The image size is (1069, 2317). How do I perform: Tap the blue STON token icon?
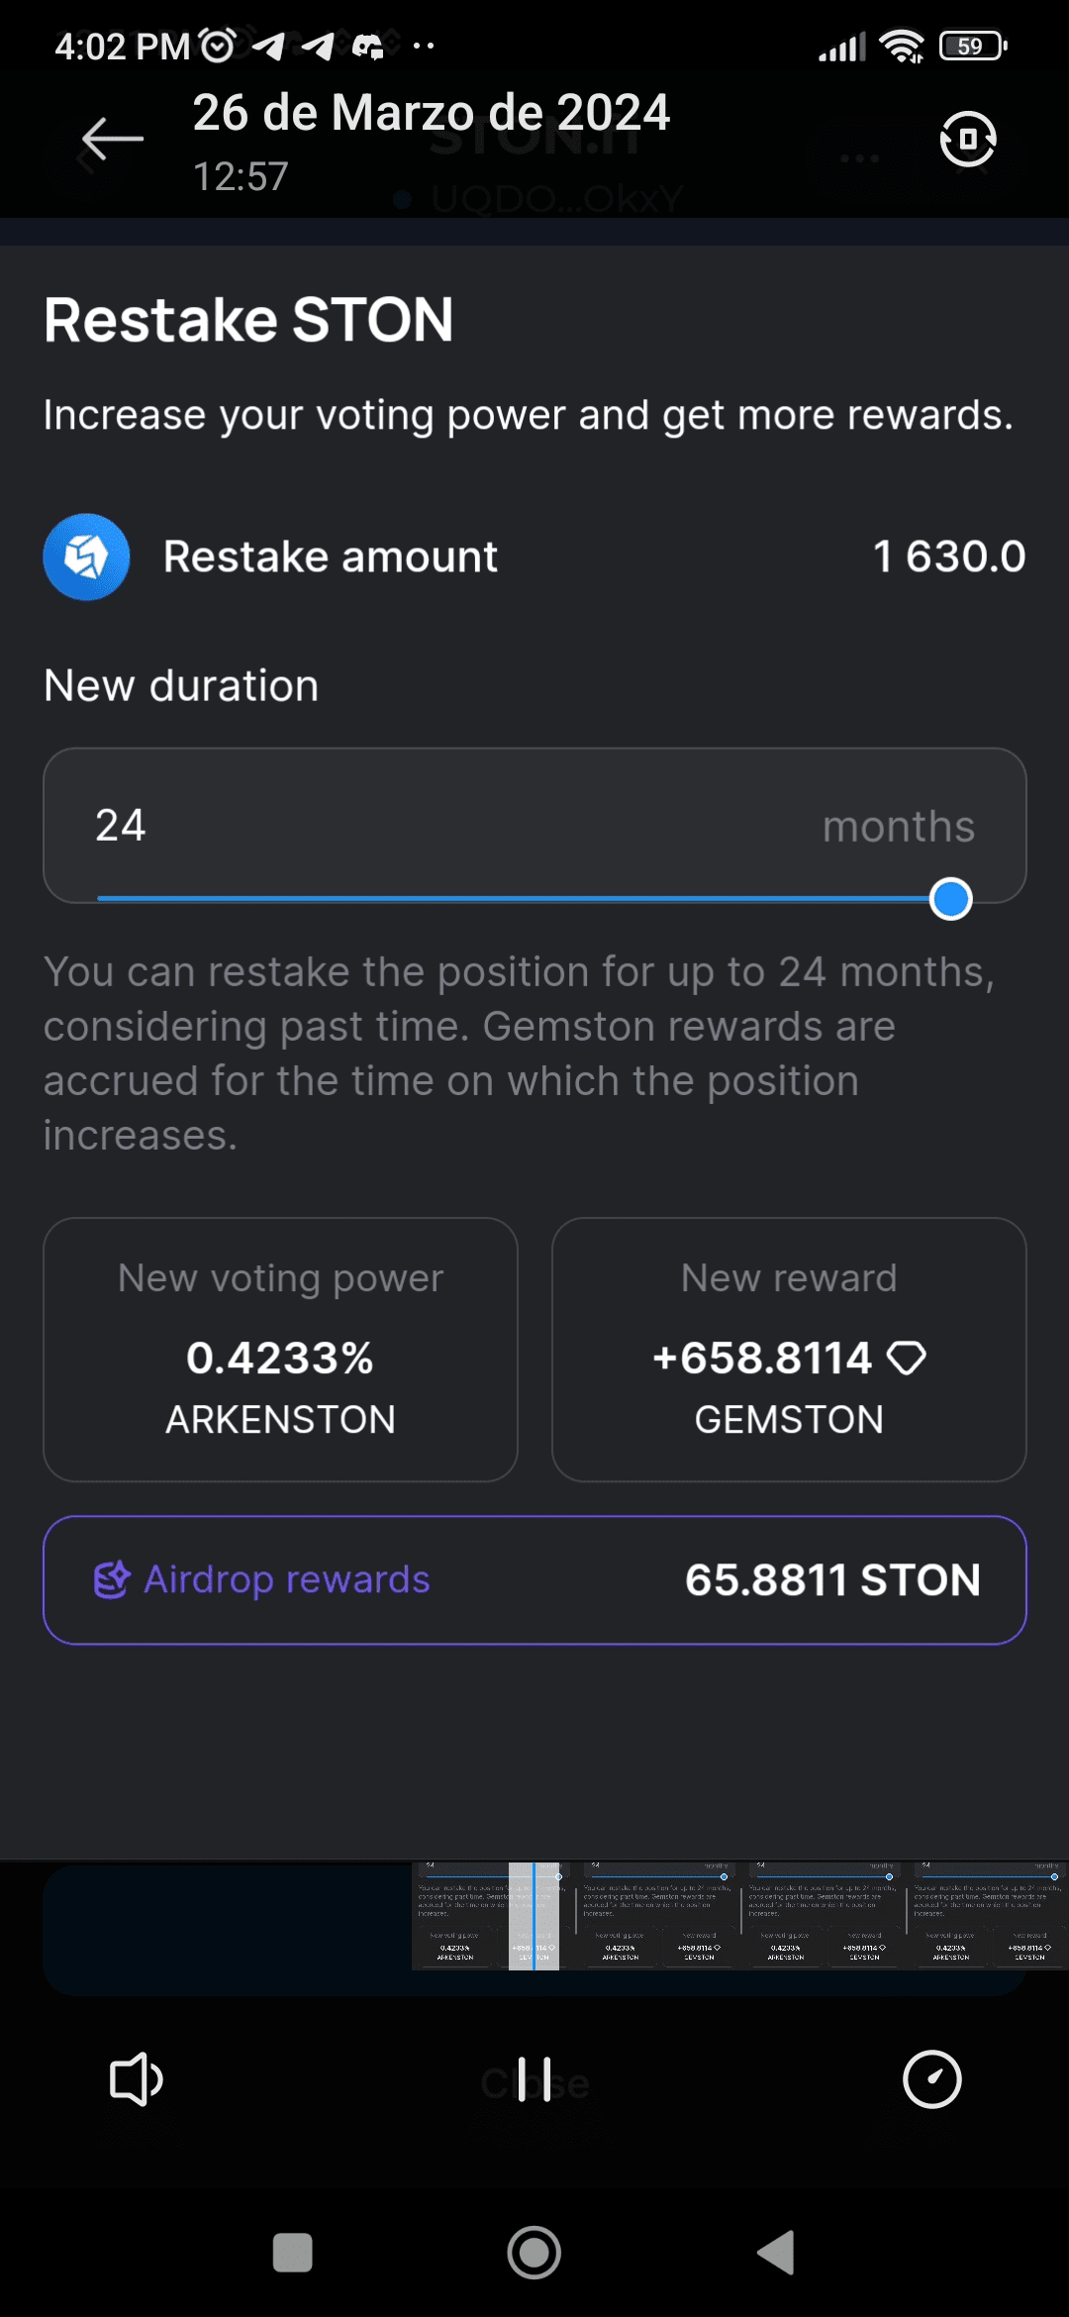pyautogui.click(x=87, y=556)
